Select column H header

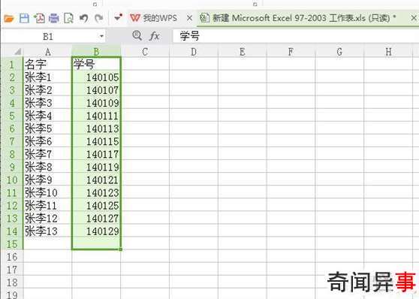coord(388,52)
